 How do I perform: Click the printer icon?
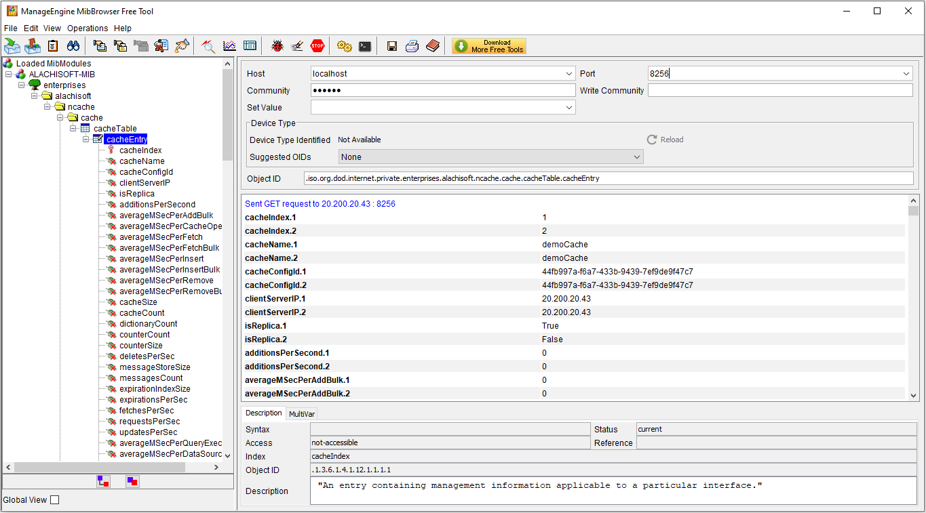click(x=412, y=46)
